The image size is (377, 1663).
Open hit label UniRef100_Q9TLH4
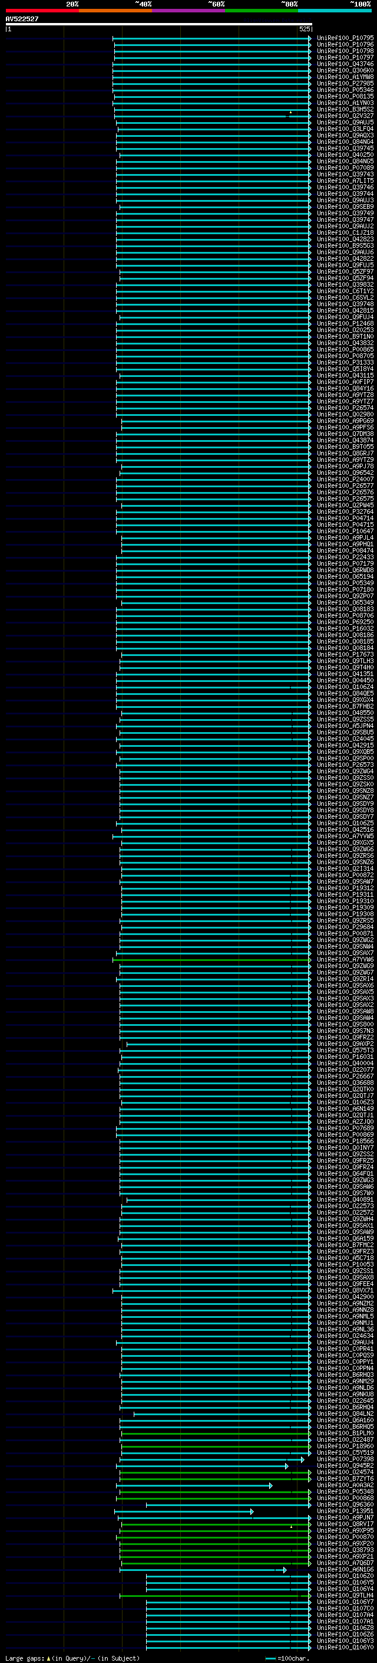click(x=345, y=1595)
